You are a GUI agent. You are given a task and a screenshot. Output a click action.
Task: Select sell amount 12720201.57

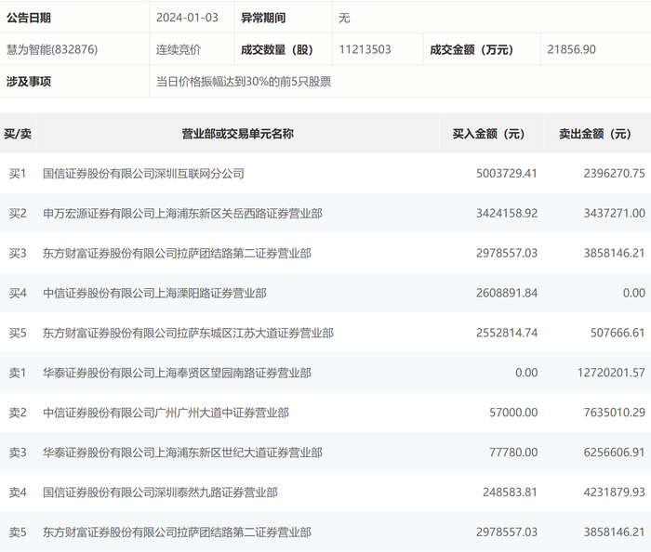(611, 373)
